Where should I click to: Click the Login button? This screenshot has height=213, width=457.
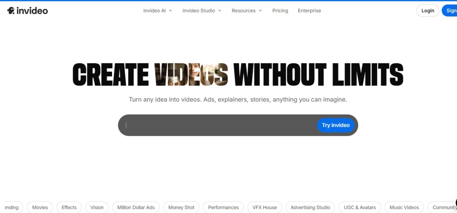428,11
